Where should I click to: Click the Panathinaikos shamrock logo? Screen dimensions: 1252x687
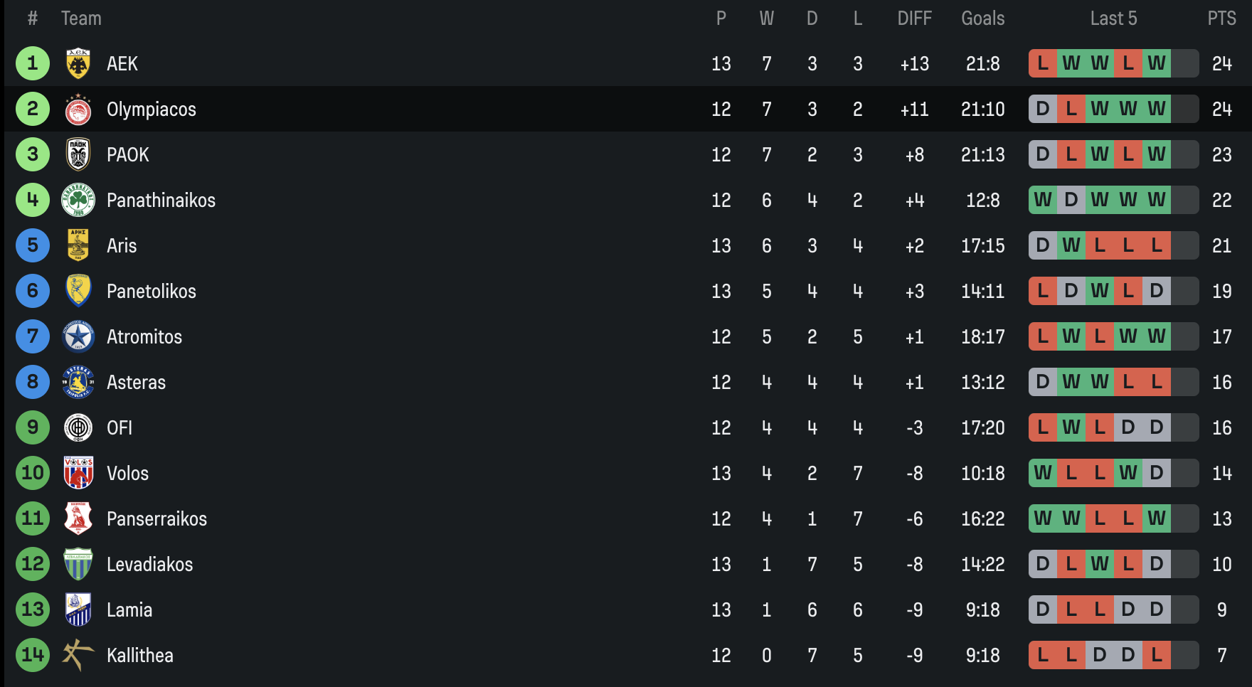click(x=78, y=200)
